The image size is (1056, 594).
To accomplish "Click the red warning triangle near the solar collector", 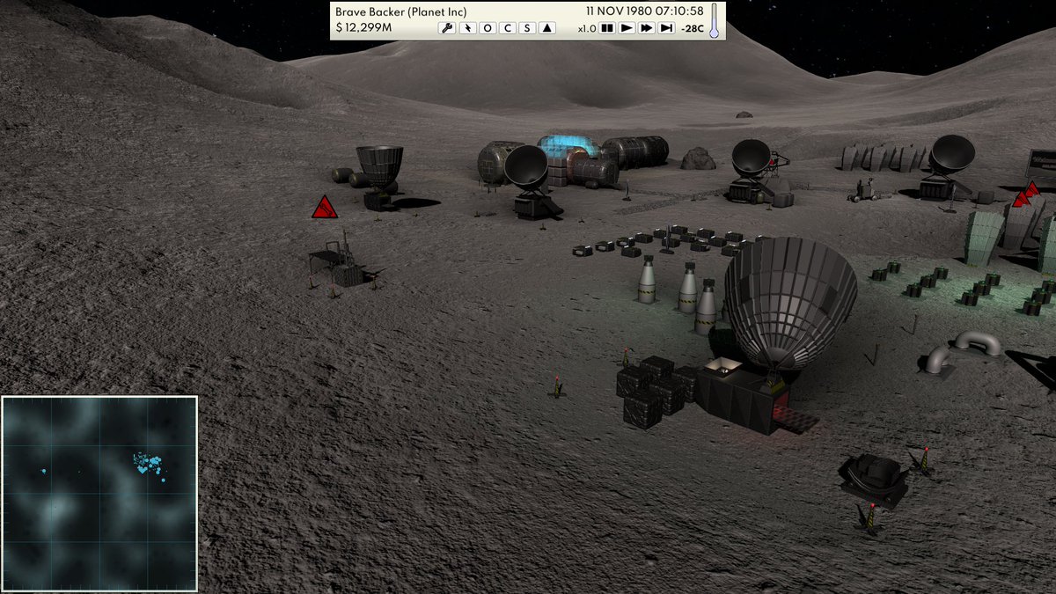I will point(325,209).
